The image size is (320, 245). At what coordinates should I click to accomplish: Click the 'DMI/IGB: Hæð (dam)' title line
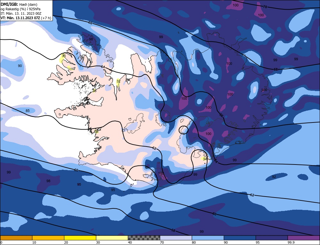click(x=19, y=4)
